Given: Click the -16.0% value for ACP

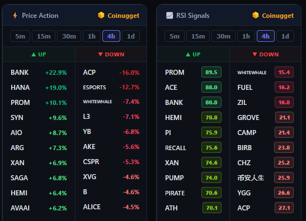Looking at the screenshot, I should (x=129, y=73).
